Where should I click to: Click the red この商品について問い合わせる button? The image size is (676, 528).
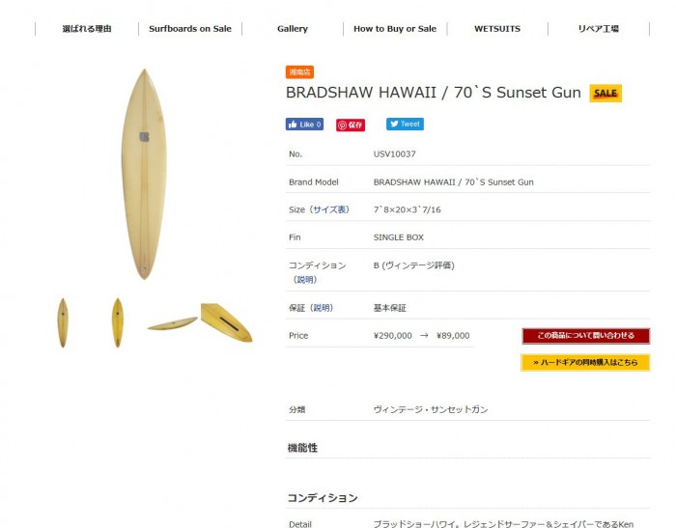pyautogui.click(x=585, y=336)
